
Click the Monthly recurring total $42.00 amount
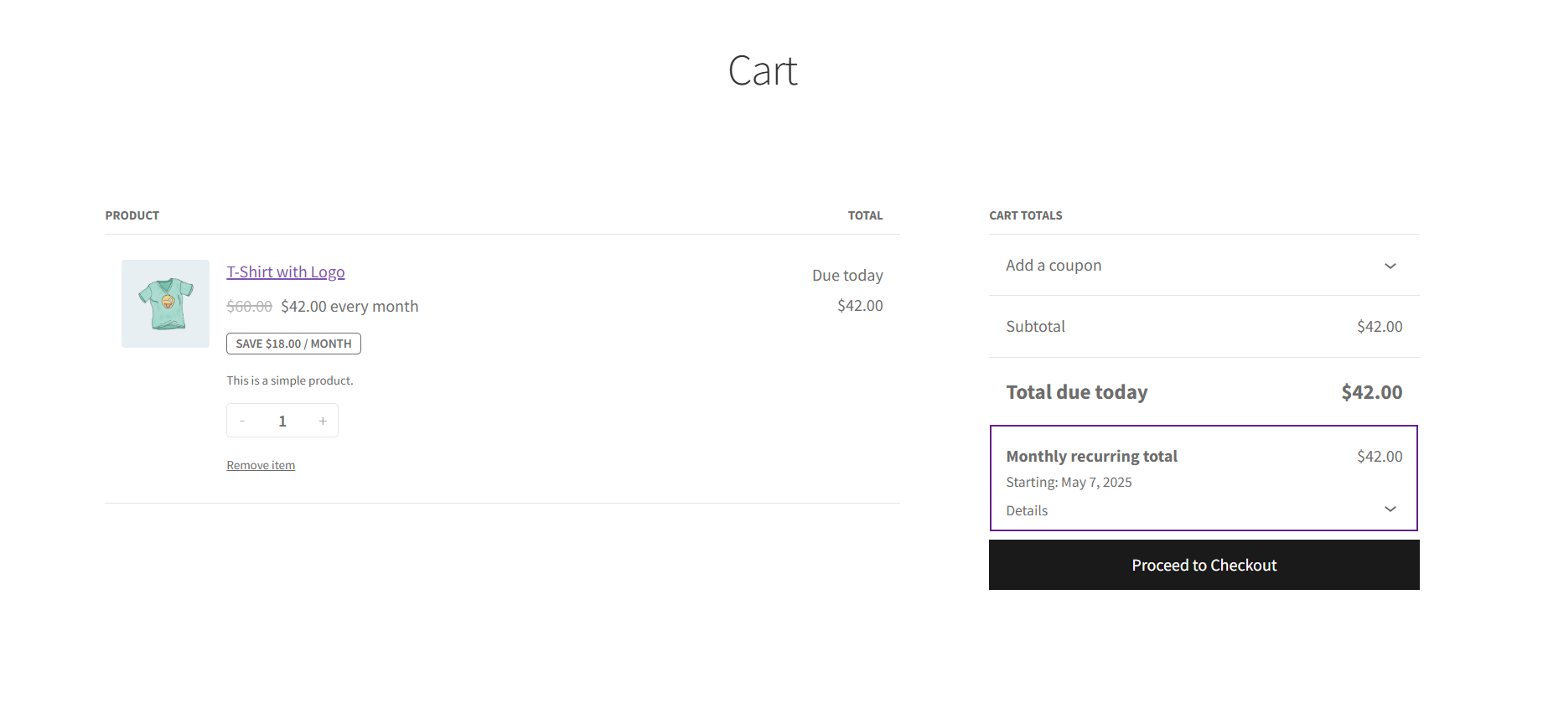(1380, 457)
